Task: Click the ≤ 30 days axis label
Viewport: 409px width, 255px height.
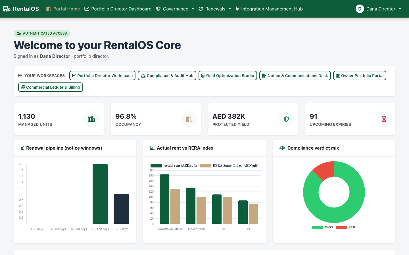Action: pyautogui.click(x=37, y=229)
